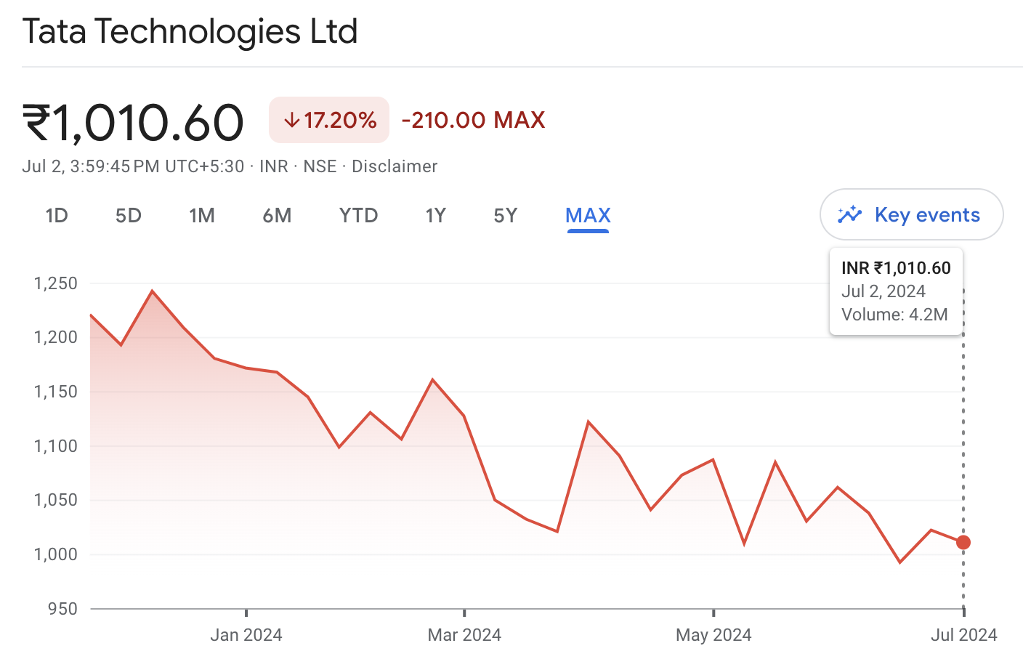1023x667 pixels.
Task: Select the YTD time range
Action: (357, 215)
